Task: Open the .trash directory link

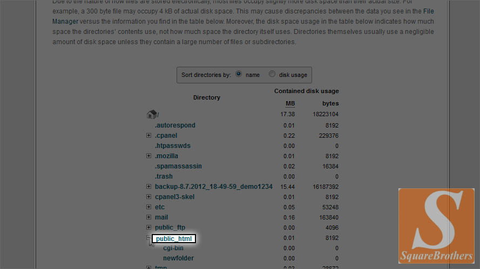Action: 164,176
